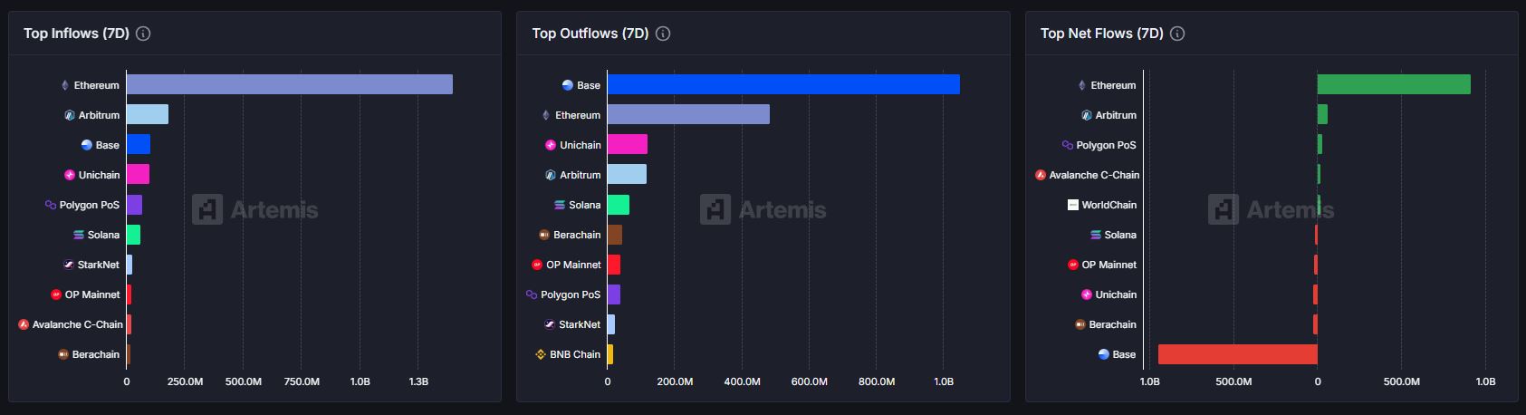This screenshot has height=415, width=1526.
Task: Click the Base logo in Top Inflows chart
Action: [87, 145]
